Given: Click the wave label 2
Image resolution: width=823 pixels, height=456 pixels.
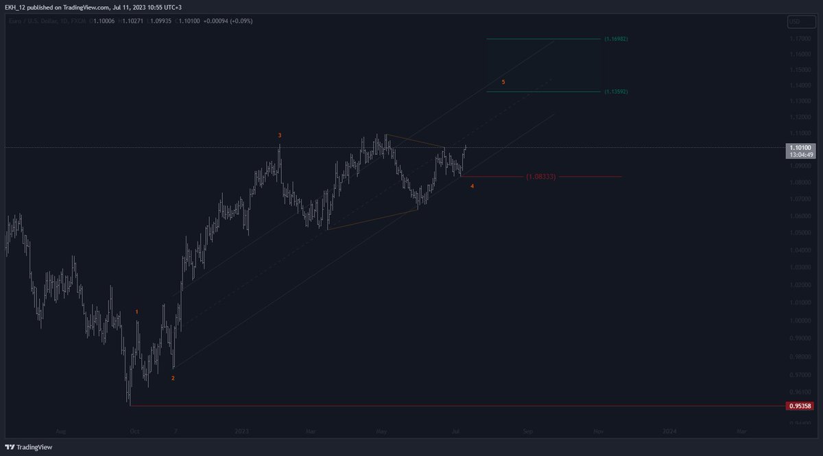Looking at the screenshot, I should pos(173,378).
